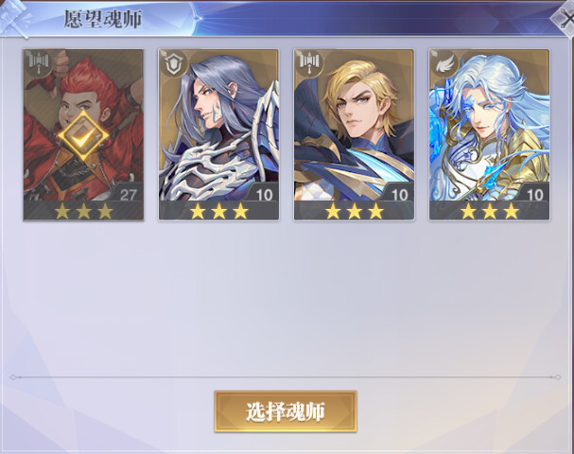This screenshot has height=454, width=574.
Task: Select the silver-haired armored hero card
Action: tap(218, 134)
